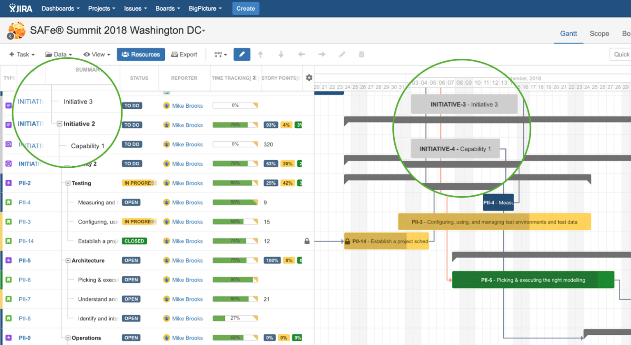Open the PII-5 issue link
Image resolution: width=631 pixels, height=345 pixels.
coord(25,260)
